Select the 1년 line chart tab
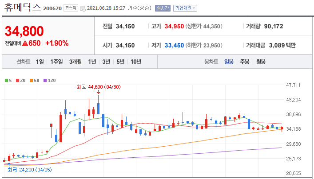This screenshot has width=314, height=179. point(92,62)
